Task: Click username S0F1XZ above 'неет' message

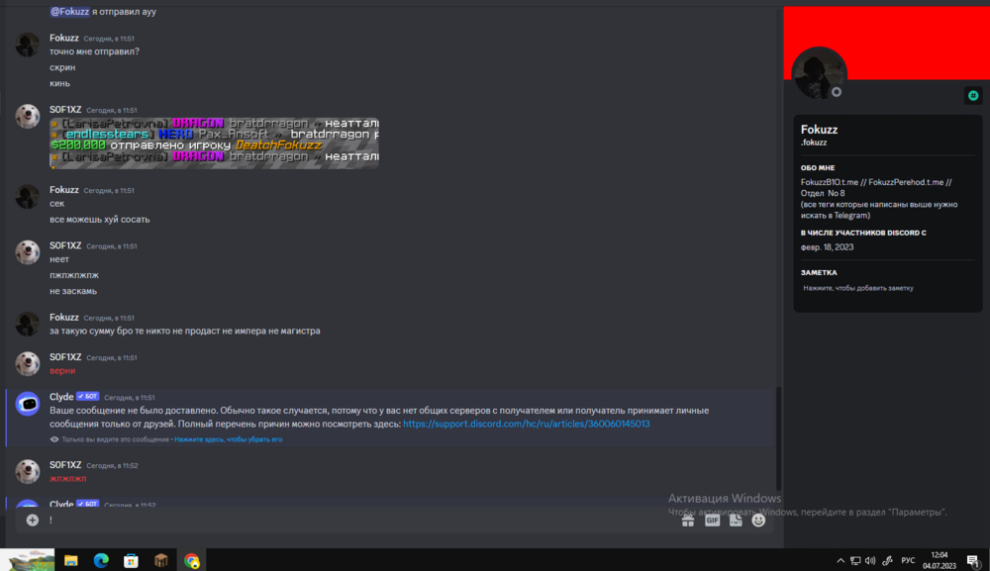Action: click(65, 245)
